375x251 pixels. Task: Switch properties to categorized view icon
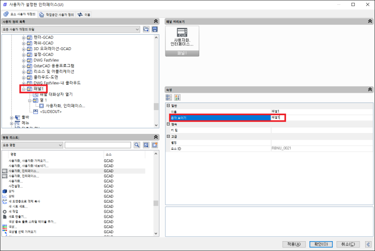click(x=169, y=97)
